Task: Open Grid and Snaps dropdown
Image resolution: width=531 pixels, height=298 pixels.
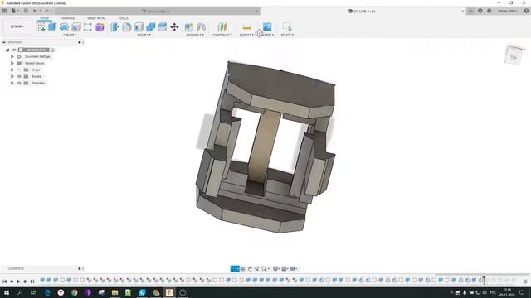Action: tap(285, 268)
